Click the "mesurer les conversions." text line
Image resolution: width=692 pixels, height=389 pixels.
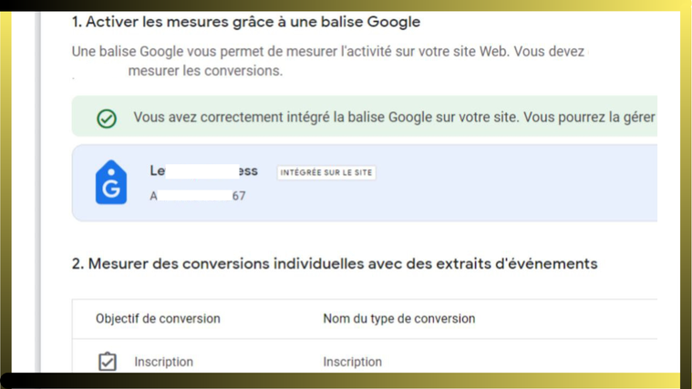(205, 71)
